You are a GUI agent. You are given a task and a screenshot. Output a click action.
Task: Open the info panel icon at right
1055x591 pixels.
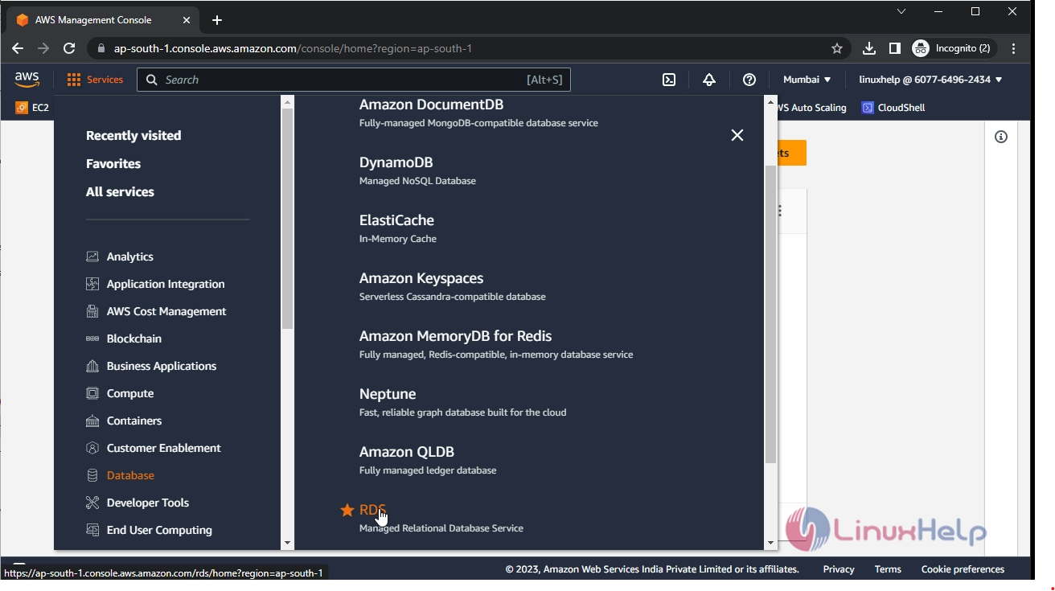point(1001,137)
